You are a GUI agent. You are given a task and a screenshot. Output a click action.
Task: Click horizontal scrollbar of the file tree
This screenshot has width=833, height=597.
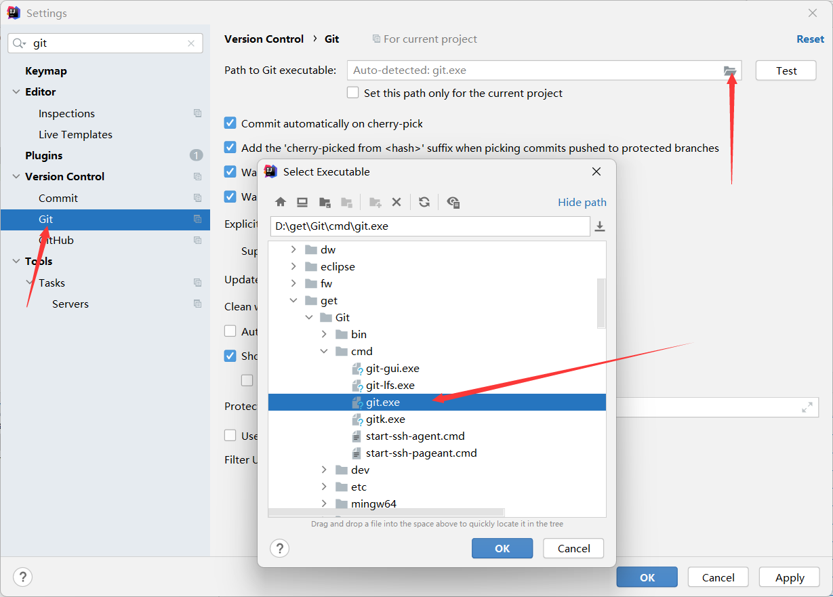click(x=386, y=513)
